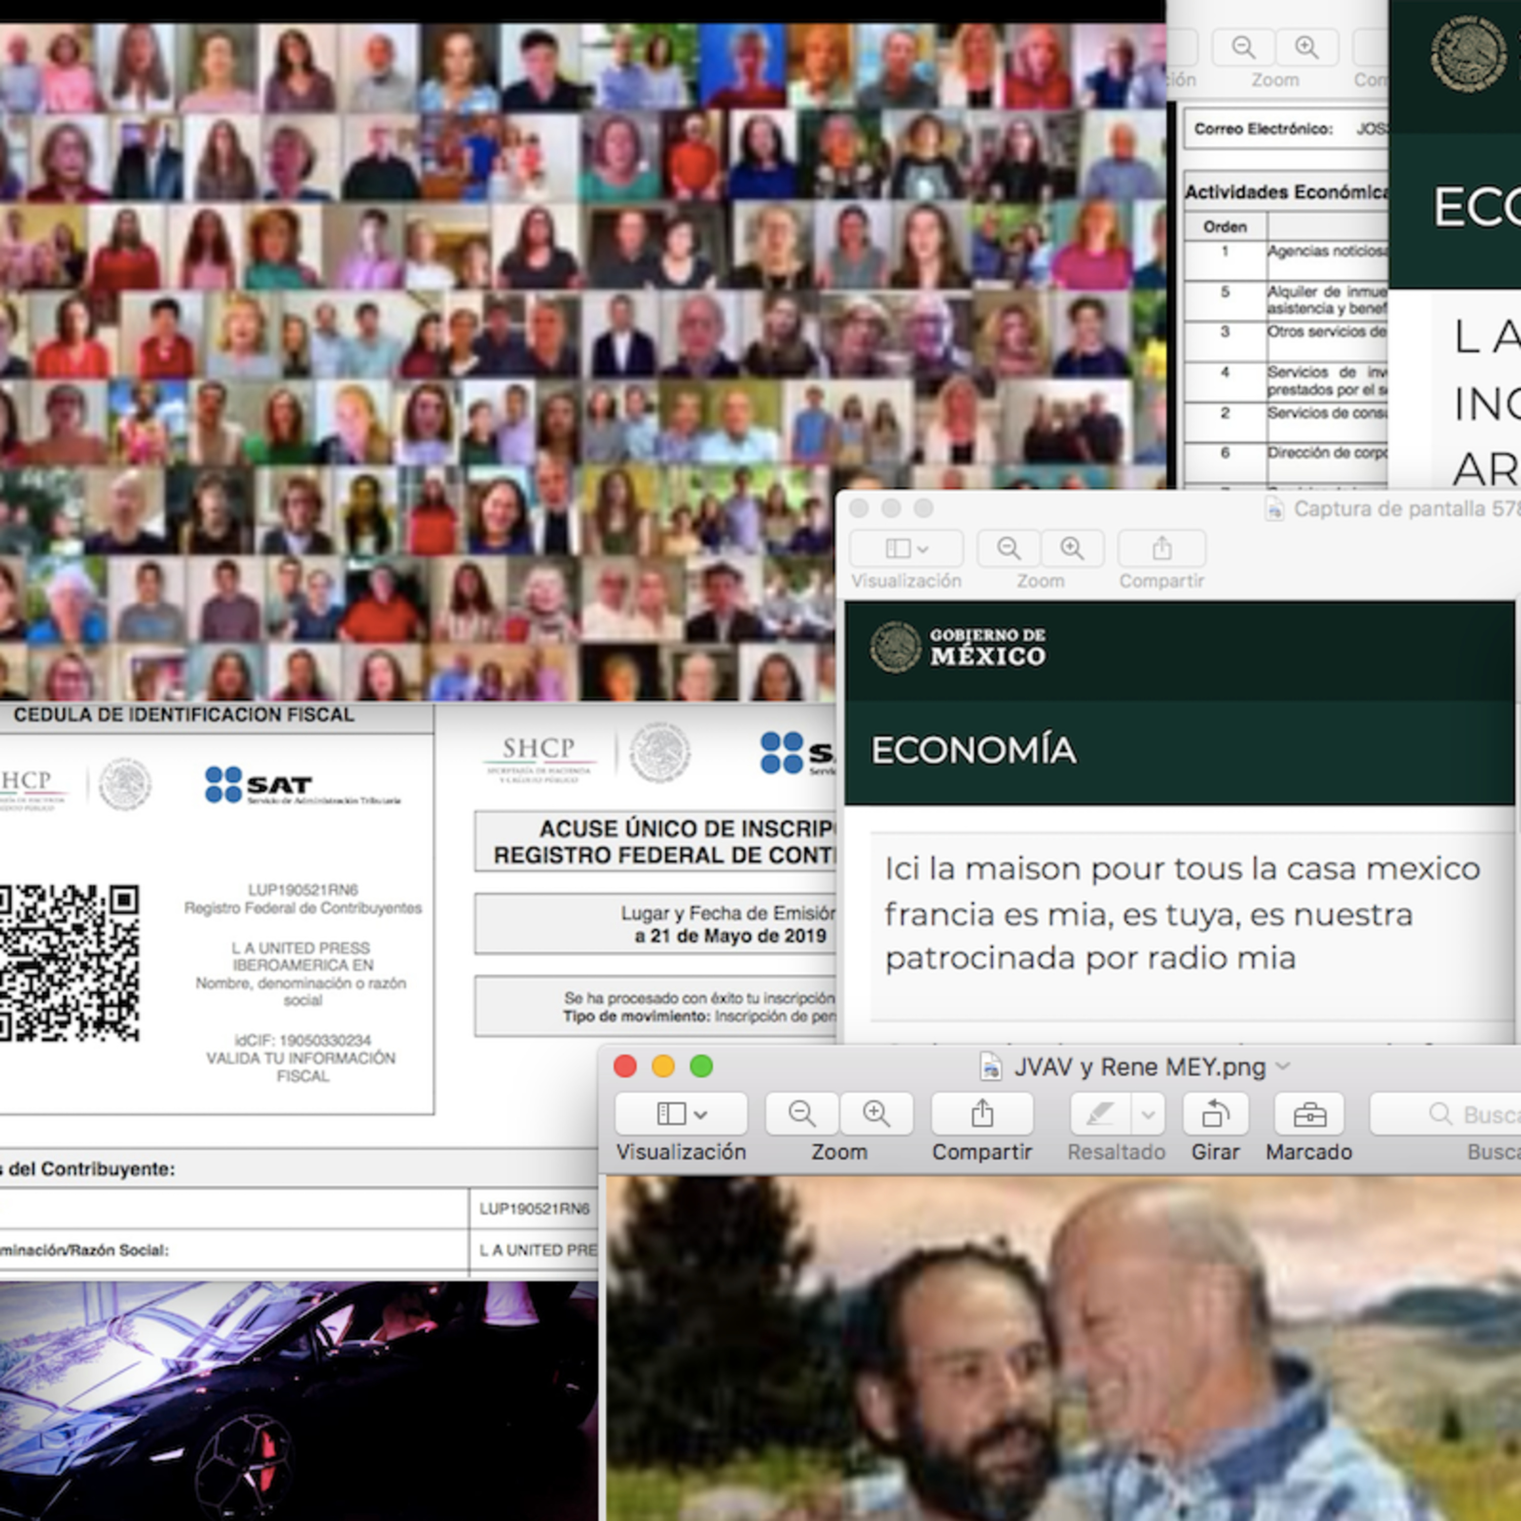
Task: Toggle Resaltado highlight mode
Action: [x=1100, y=1113]
